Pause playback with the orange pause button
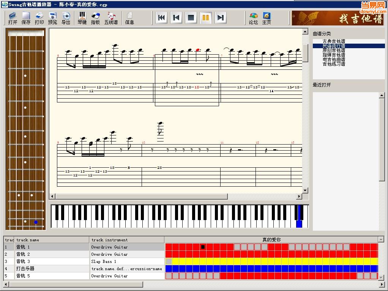 [x=206, y=17]
